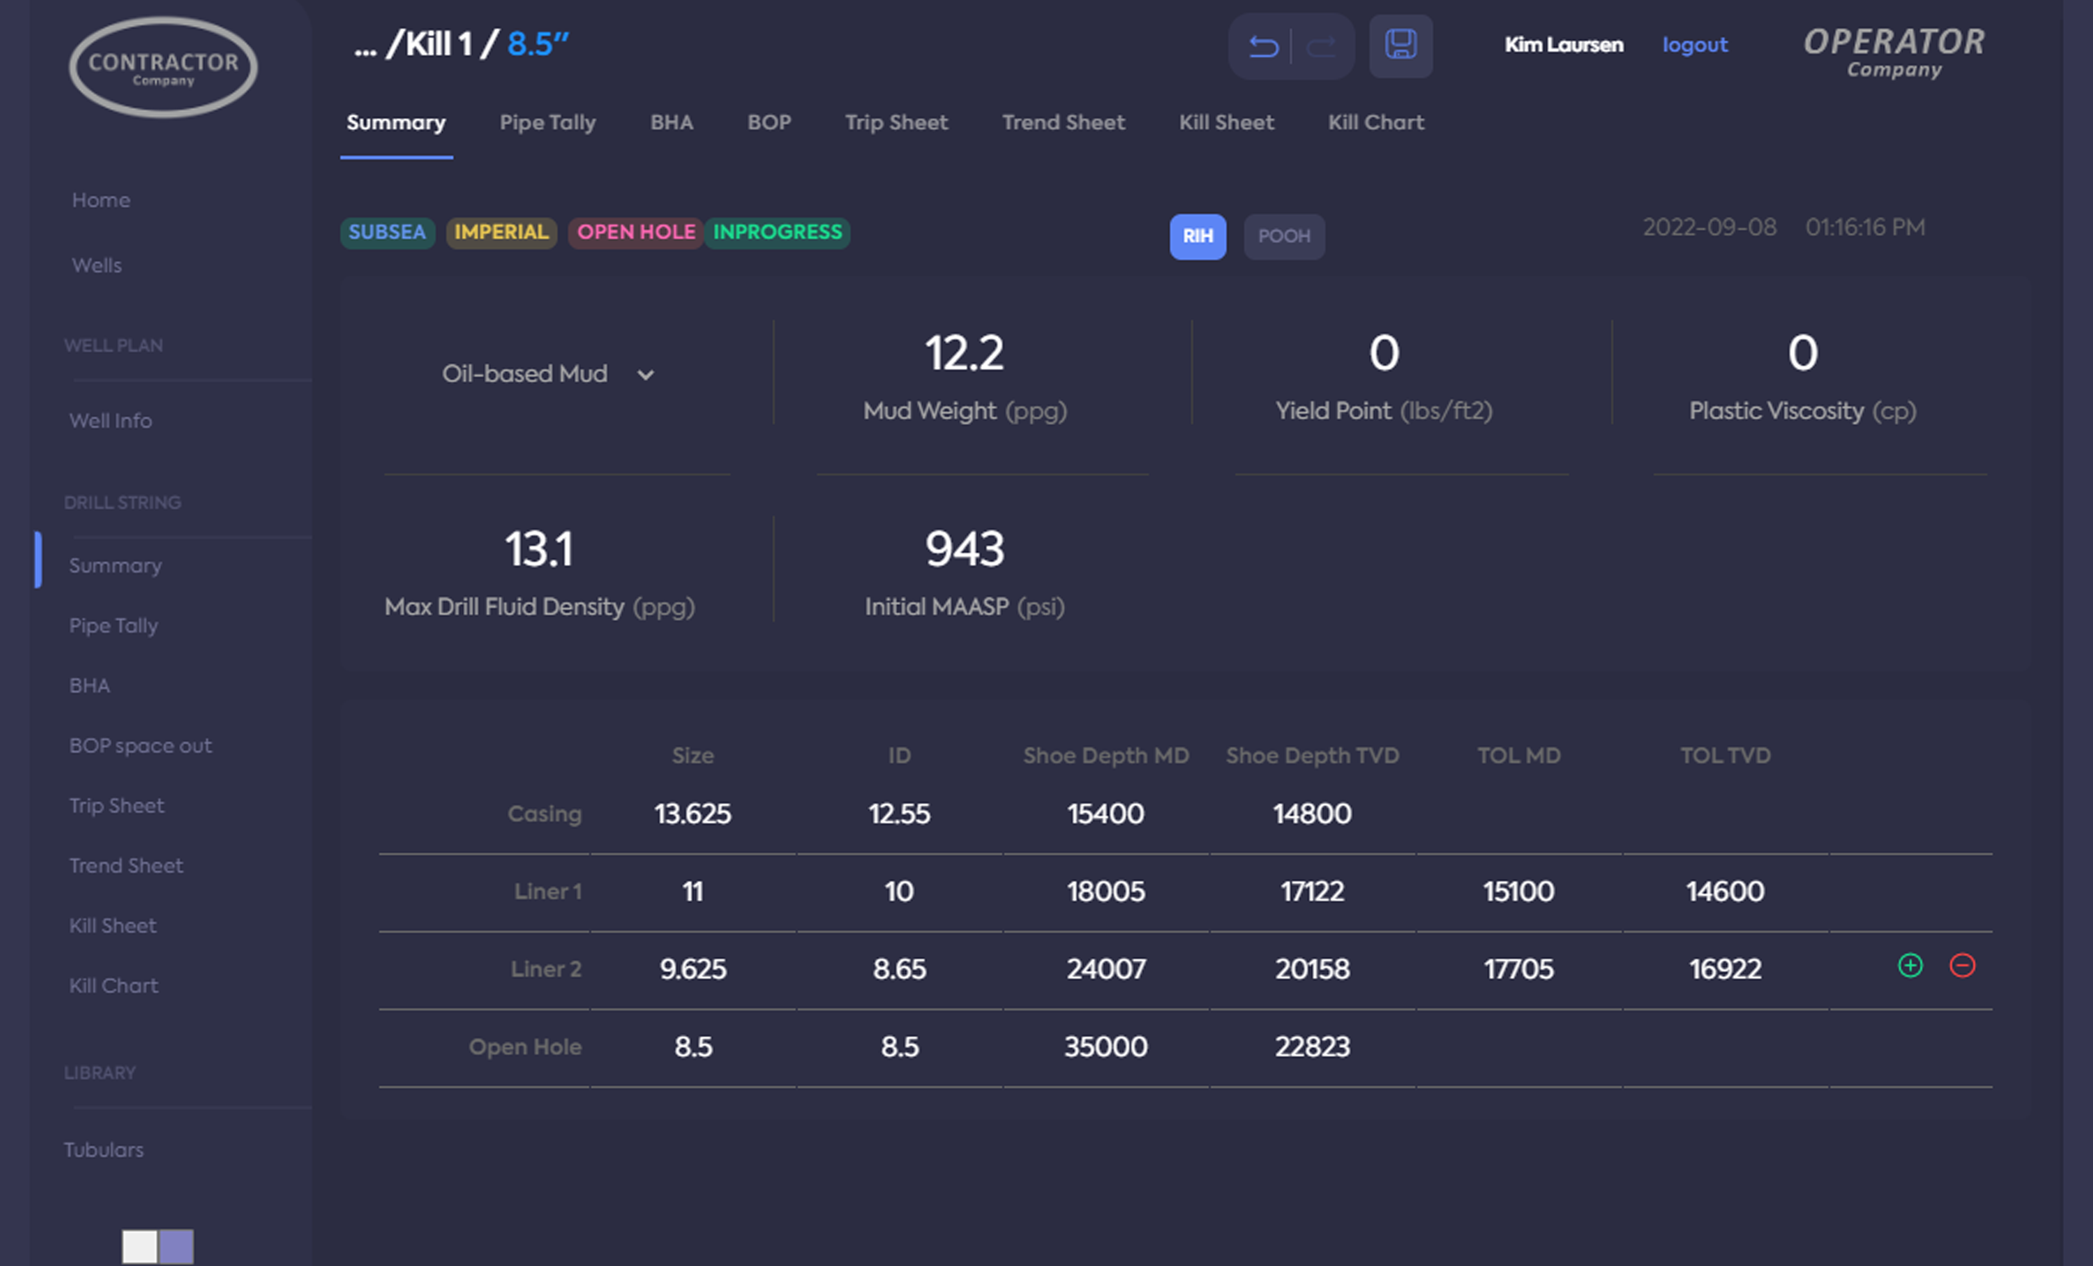Click the Operator Company logo
Screen dimensions: 2093x1266
[1893, 52]
